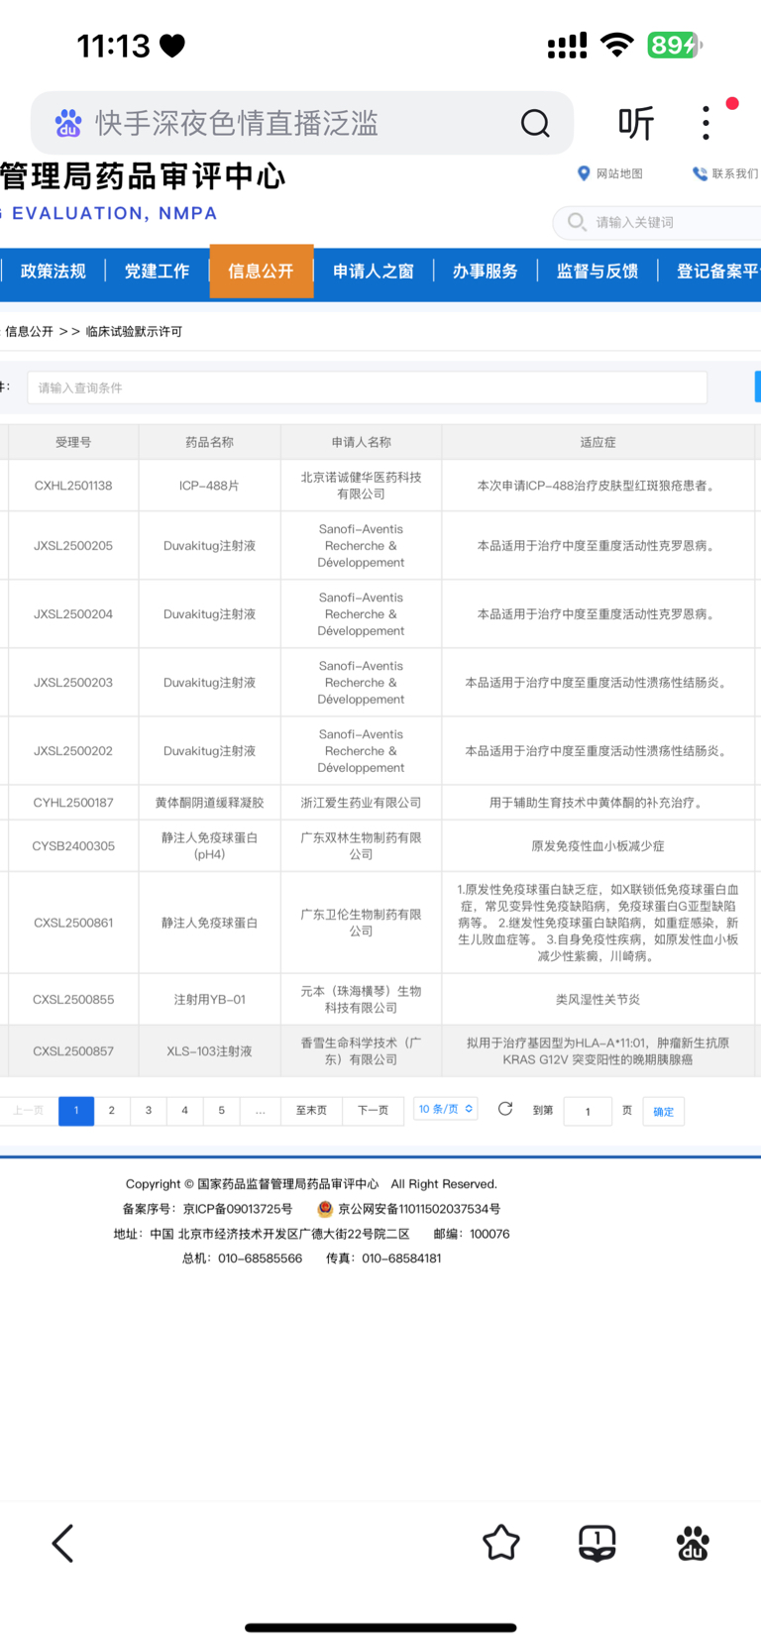Click the page number jump input
This screenshot has height=1647, width=761.
click(x=588, y=1112)
